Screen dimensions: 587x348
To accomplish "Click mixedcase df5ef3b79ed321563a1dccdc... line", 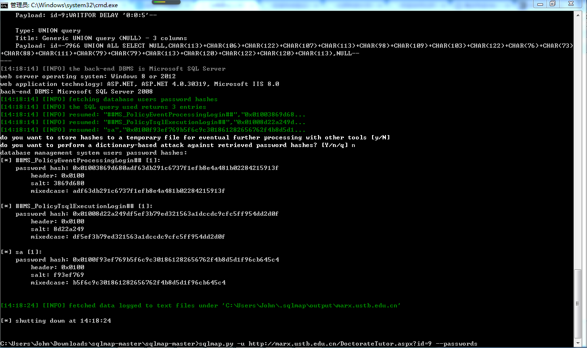I will point(128,237).
